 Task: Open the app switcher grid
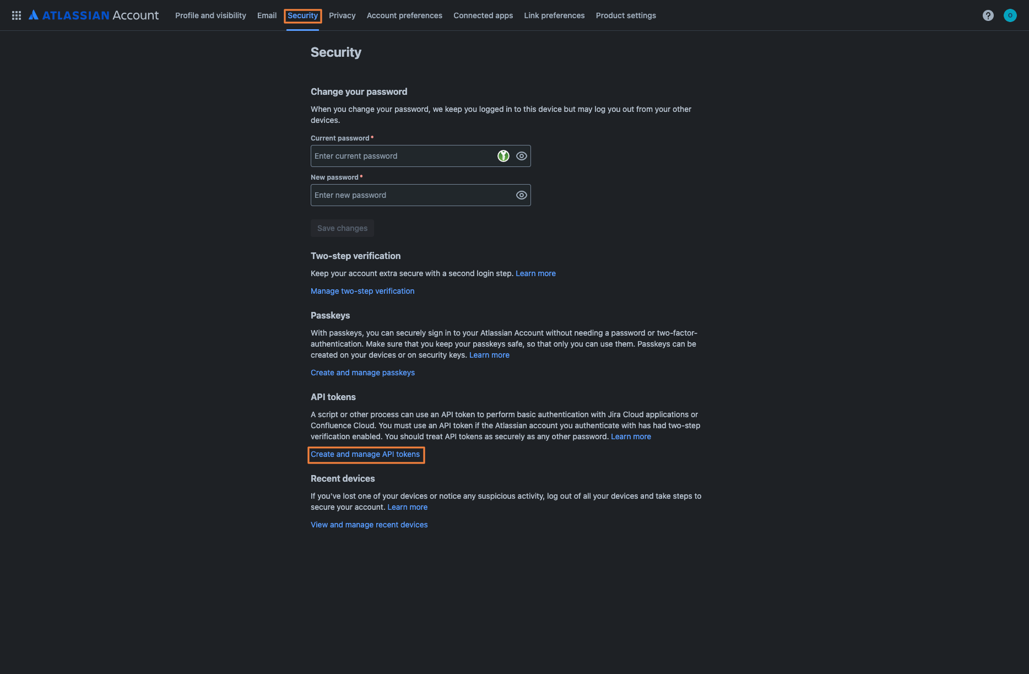click(x=16, y=15)
